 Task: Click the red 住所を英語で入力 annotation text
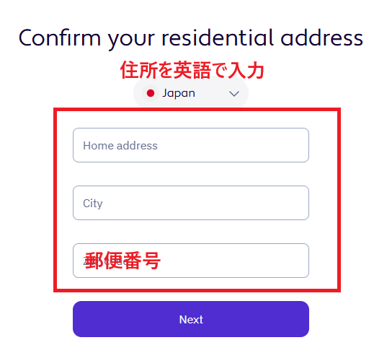pyautogui.click(x=192, y=70)
